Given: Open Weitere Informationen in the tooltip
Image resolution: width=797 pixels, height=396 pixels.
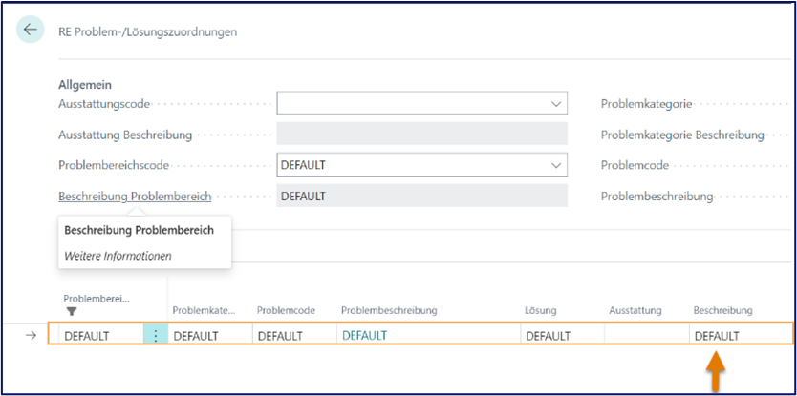Looking at the screenshot, I should 118,256.
